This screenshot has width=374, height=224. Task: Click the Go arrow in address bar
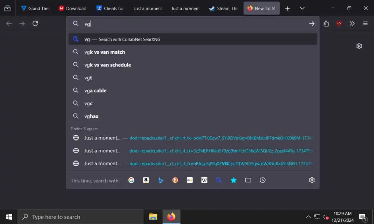tap(312, 24)
